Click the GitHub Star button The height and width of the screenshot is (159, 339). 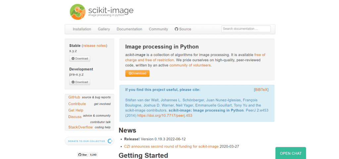82,155
